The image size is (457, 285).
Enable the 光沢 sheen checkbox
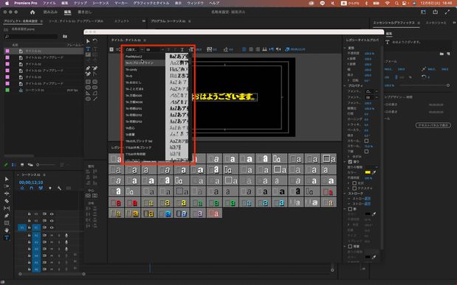tap(354, 183)
